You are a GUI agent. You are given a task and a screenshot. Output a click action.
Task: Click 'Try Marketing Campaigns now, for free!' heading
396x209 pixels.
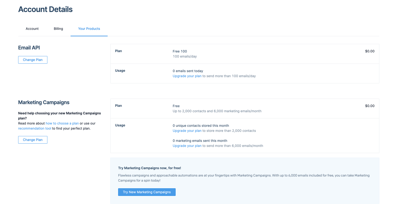[x=150, y=168]
